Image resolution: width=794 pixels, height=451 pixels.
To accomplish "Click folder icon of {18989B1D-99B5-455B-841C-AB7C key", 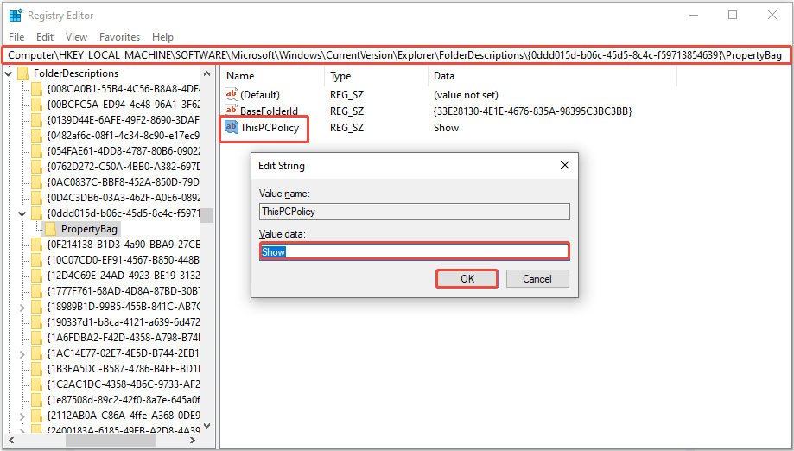I will tap(37, 308).
